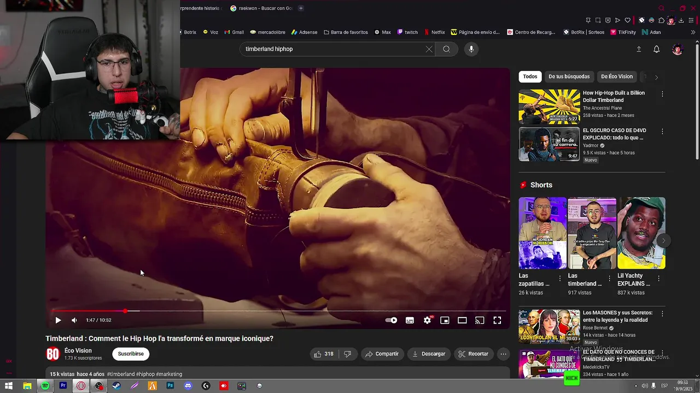Open the Éco Vision channel avatar

[x=52, y=354]
